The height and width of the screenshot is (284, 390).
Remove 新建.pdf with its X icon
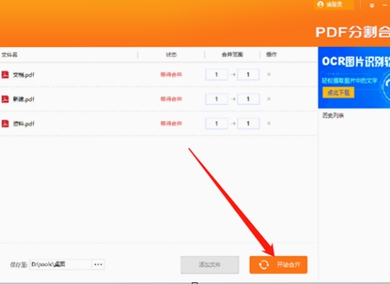pos(269,99)
